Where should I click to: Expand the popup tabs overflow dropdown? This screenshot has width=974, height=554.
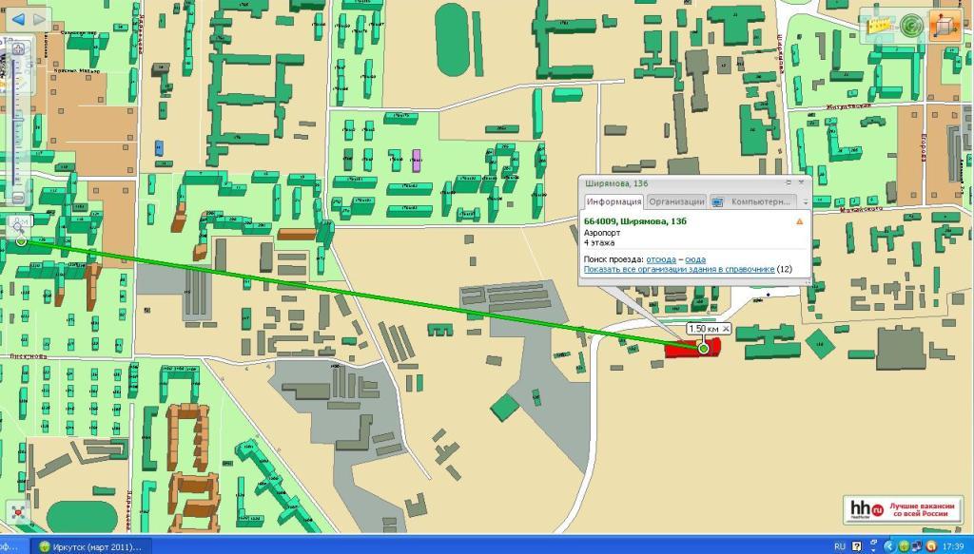coord(805,202)
